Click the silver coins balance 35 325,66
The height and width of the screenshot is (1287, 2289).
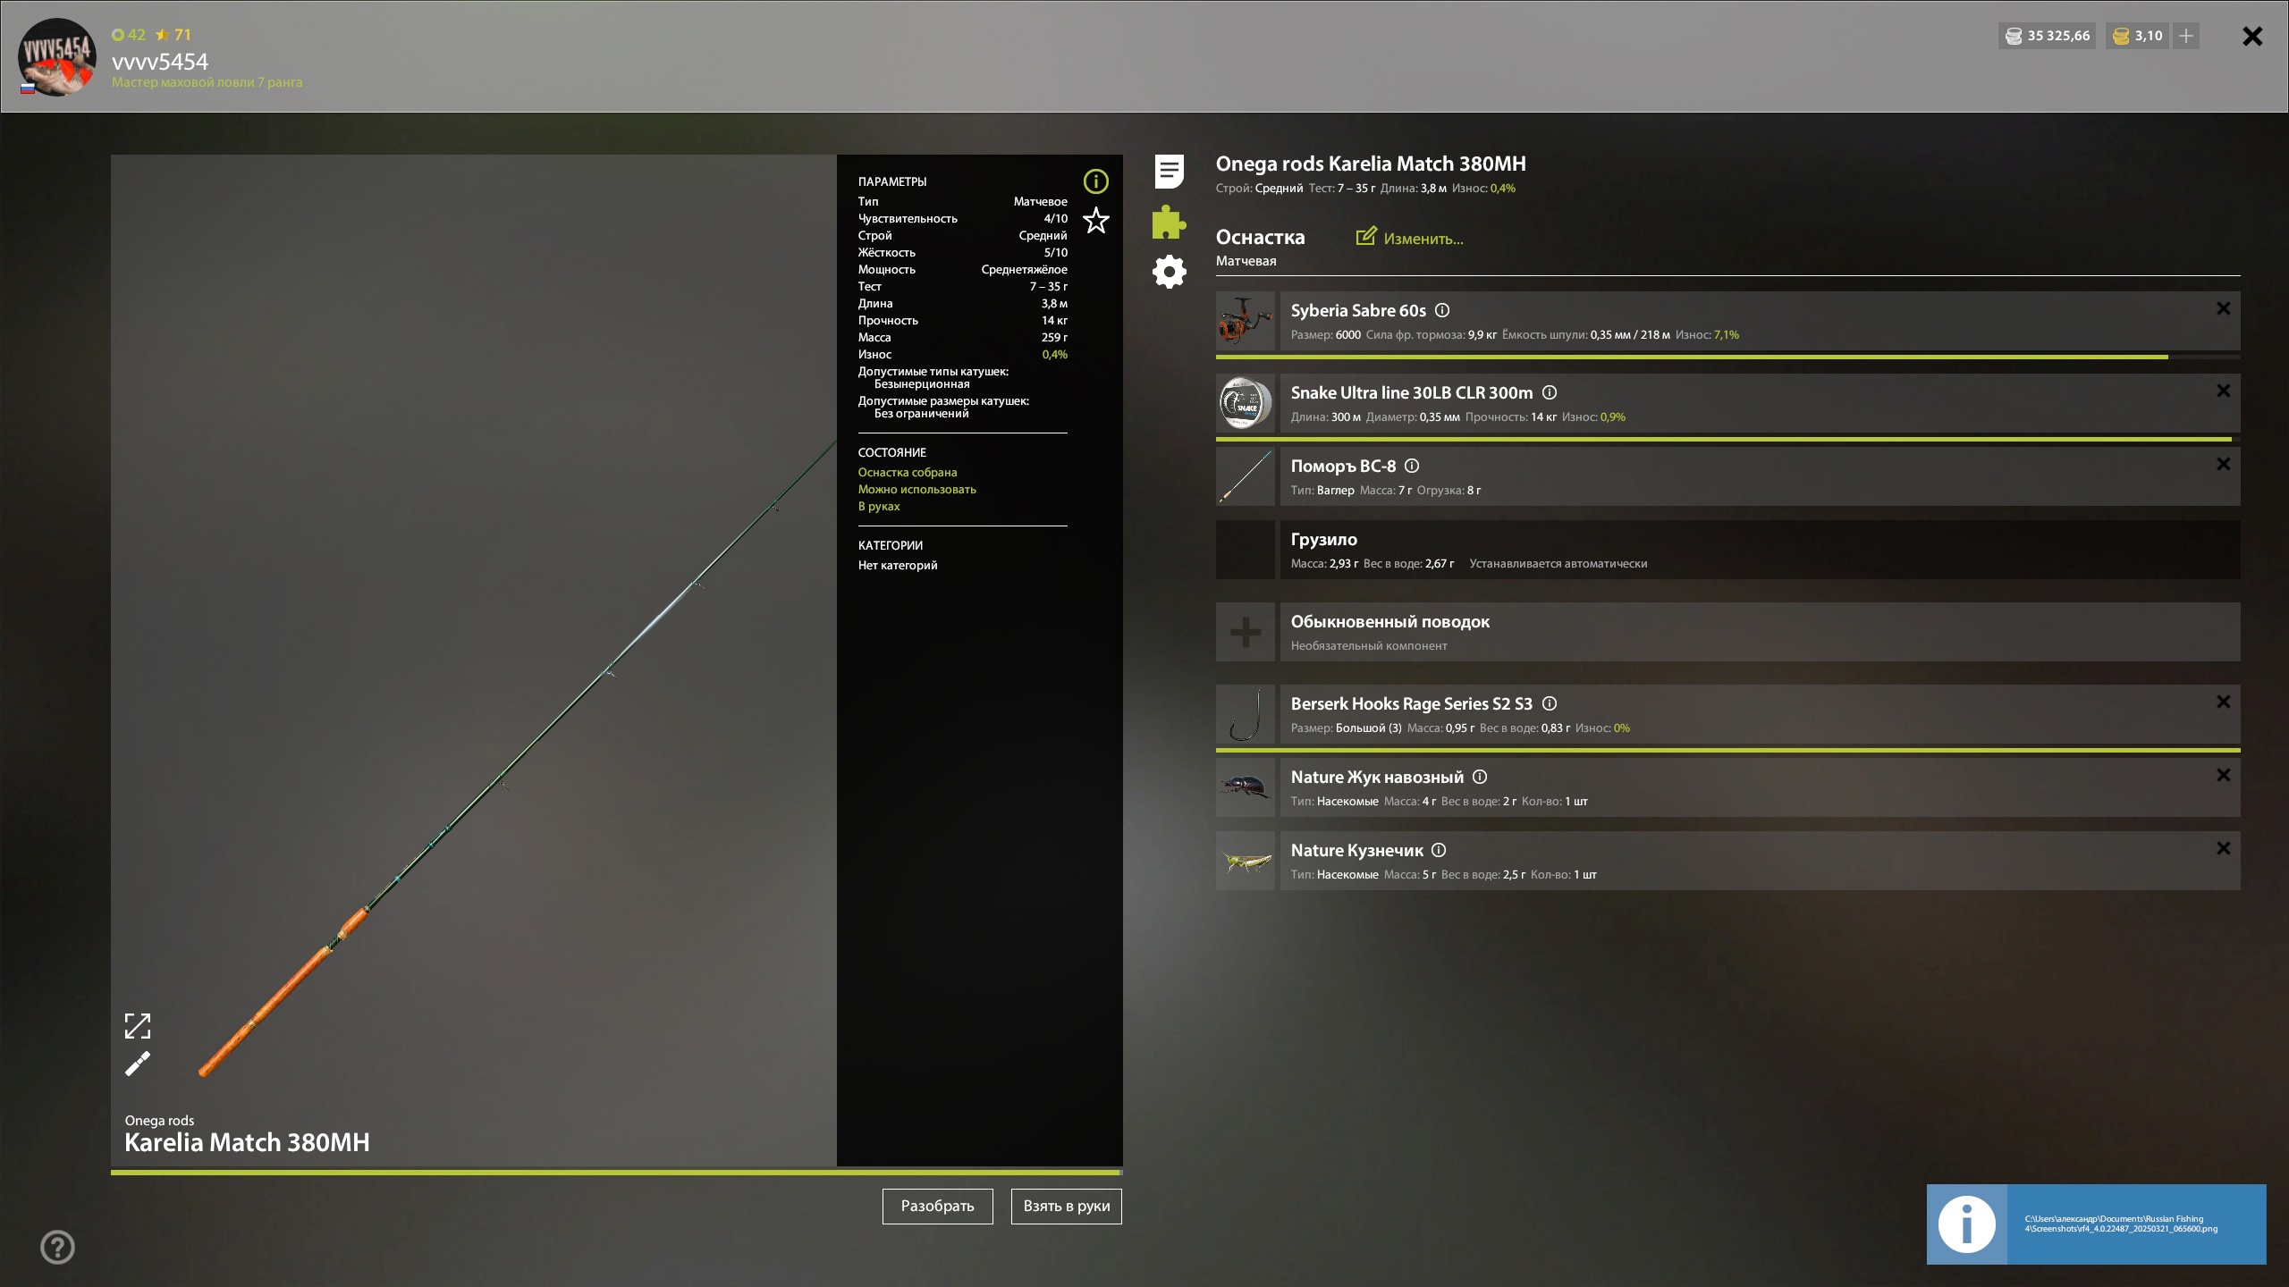point(2047,36)
